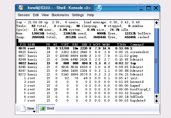The image size is (171, 118).
Task: Open the Settings menu
Action: click(x=78, y=15)
